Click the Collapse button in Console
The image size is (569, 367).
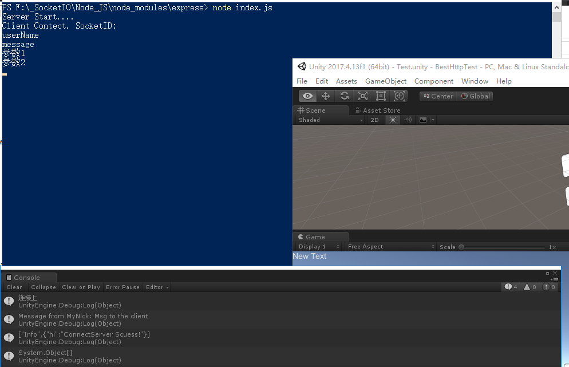(43, 287)
